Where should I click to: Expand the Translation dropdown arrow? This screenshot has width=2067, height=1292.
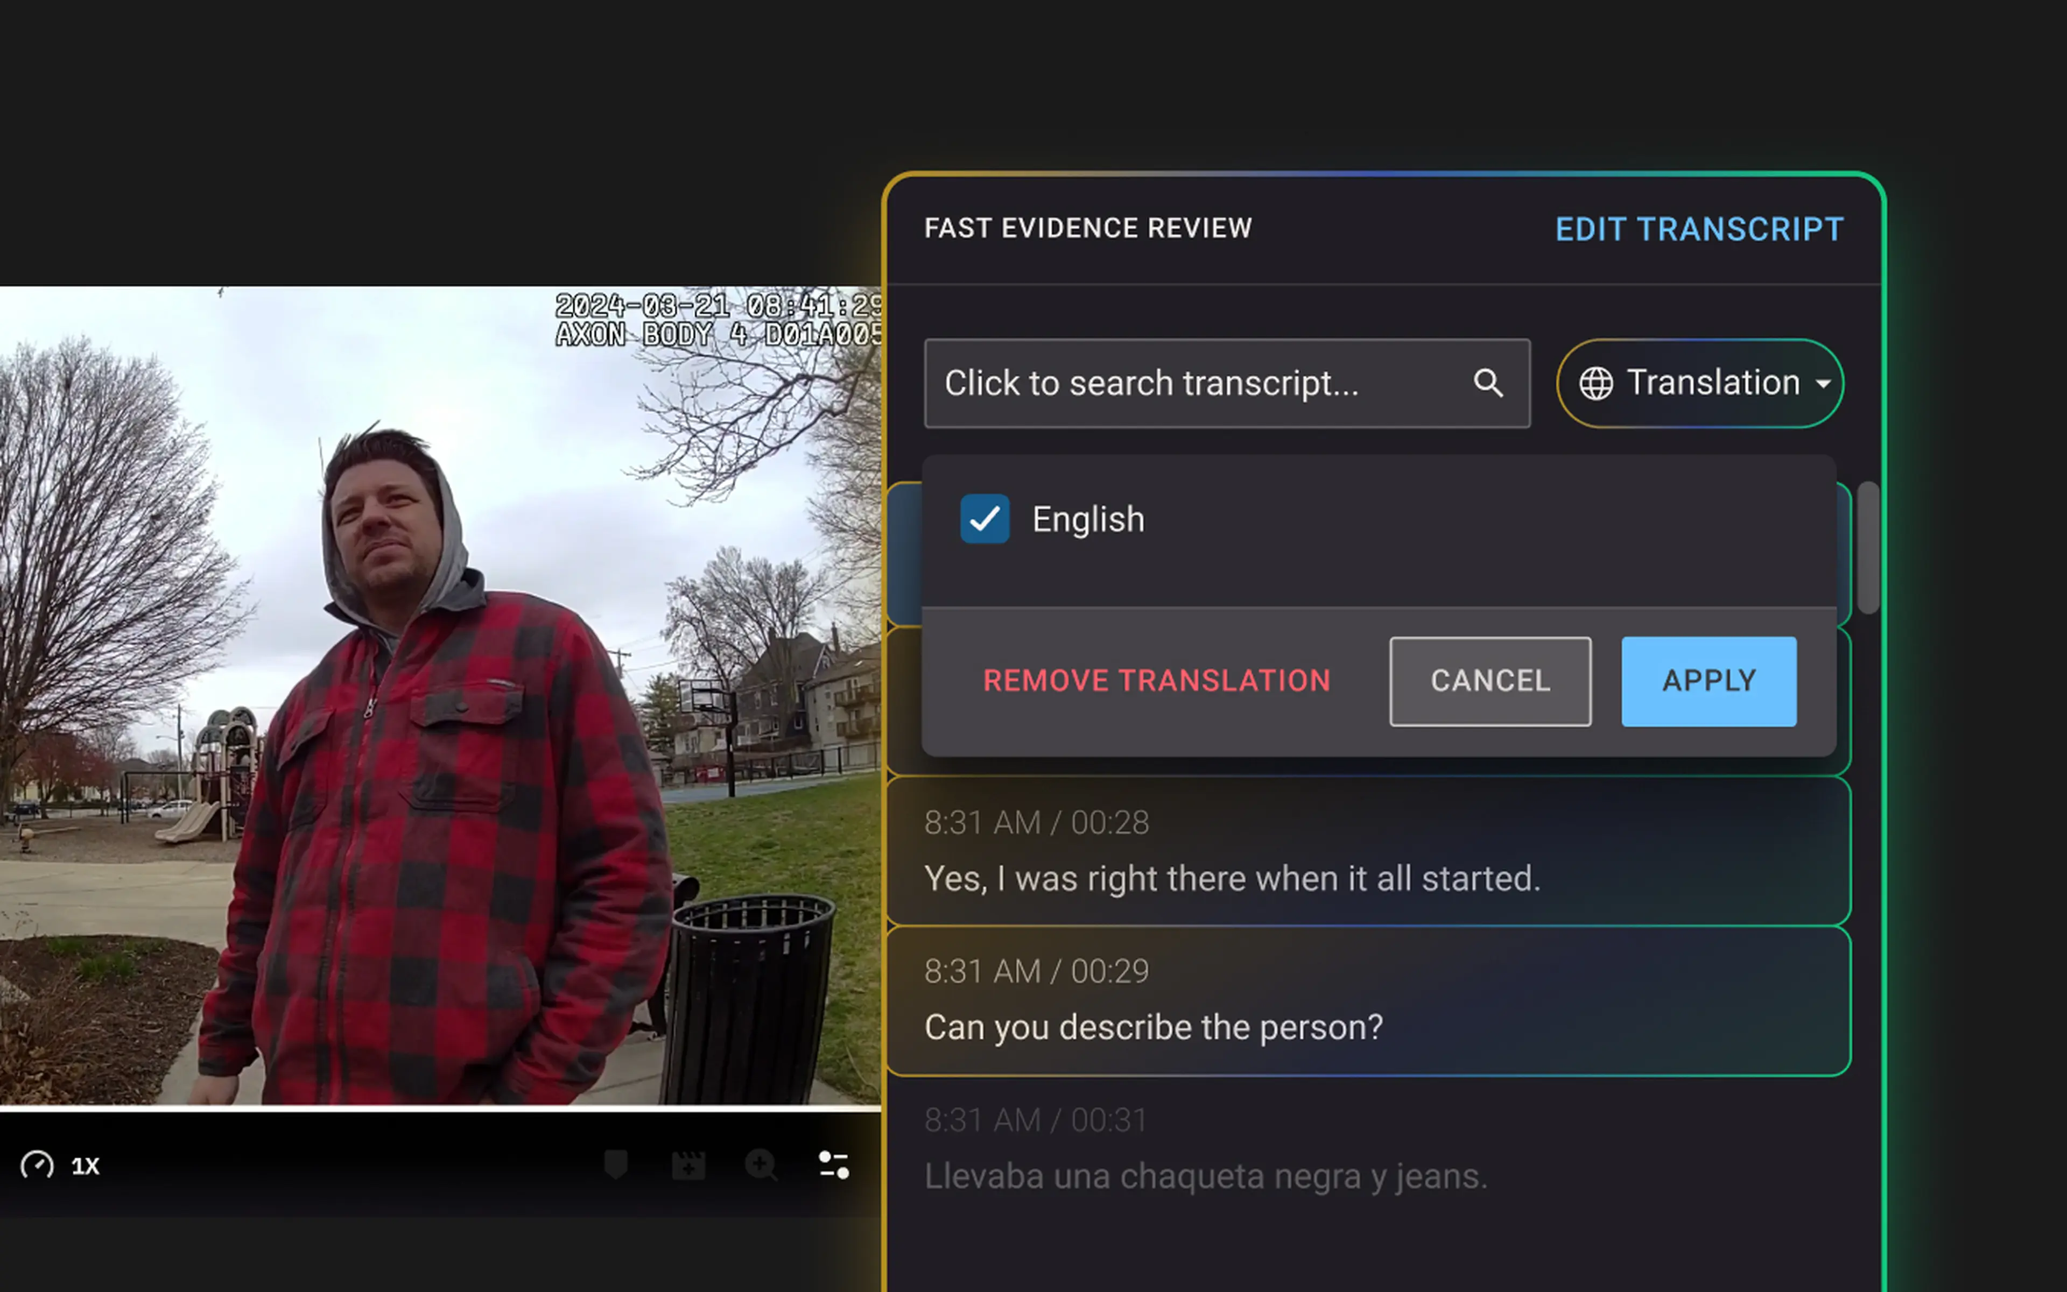(x=1823, y=384)
